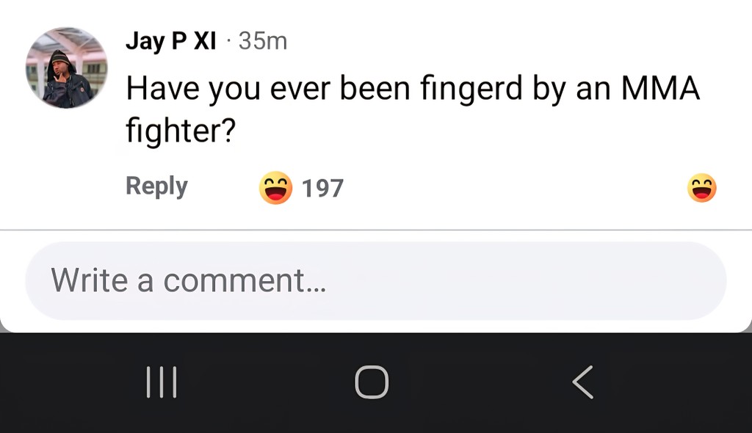Reply to Jay P XI's comment
Viewport: 752px width, 433px height.
point(156,186)
